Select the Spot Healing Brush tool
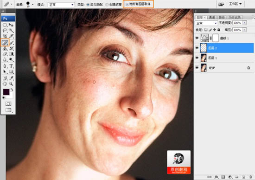Viewport: 255px width, 180px height. [x=5, y=43]
